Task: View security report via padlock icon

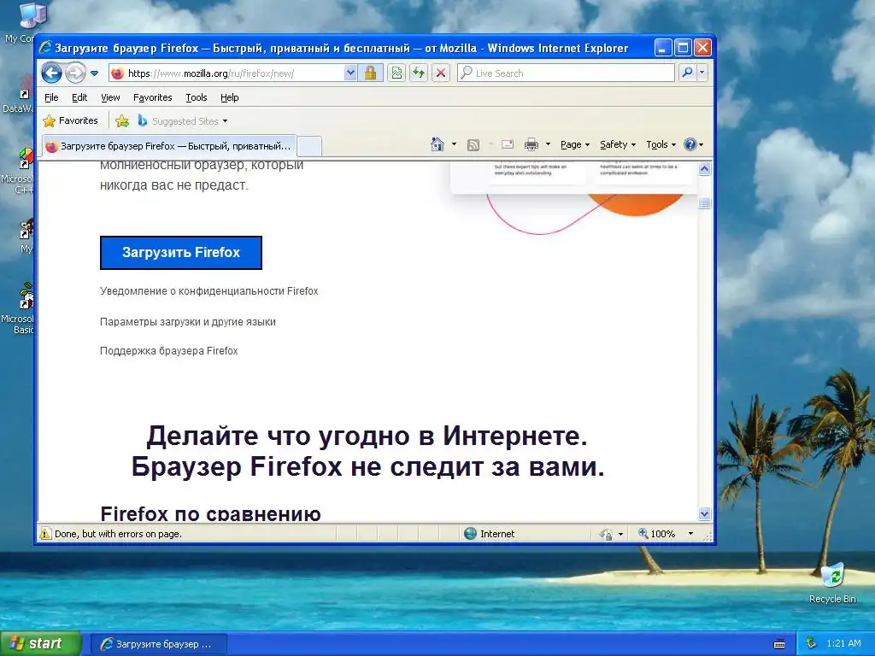Action: (370, 73)
